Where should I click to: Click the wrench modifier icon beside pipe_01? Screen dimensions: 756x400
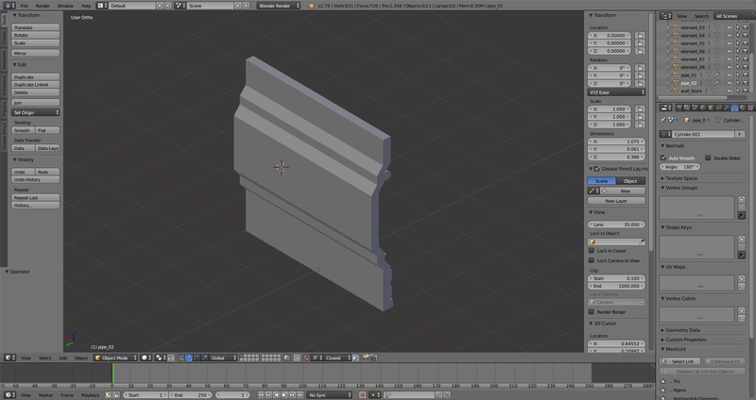(x=717, y=75)
